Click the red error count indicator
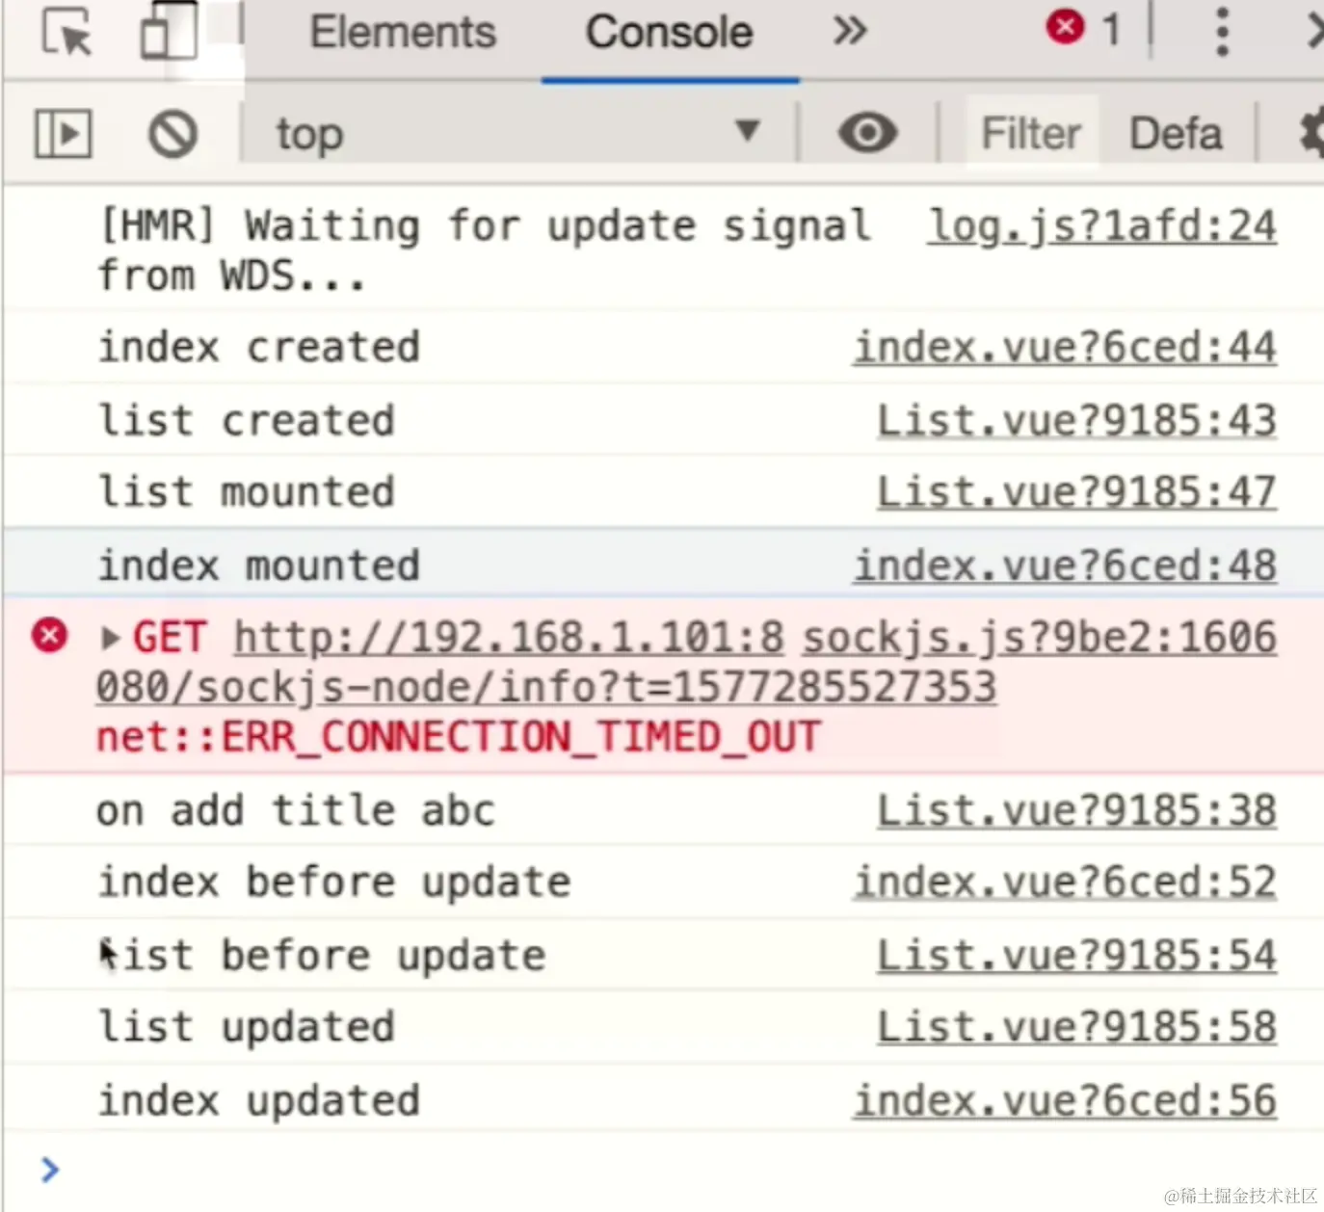Screen dimensions: 1324x1212 1084,28
